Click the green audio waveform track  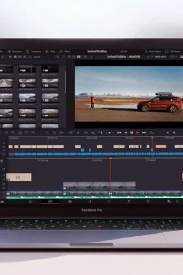click(x=95, y=197)
